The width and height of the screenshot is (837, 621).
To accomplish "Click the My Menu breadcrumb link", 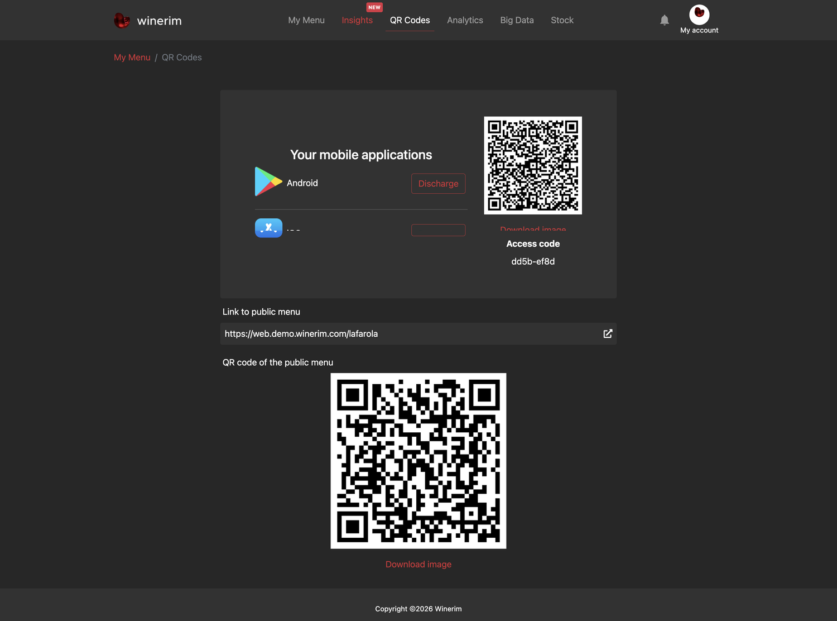I will click(x=132, y=58).
